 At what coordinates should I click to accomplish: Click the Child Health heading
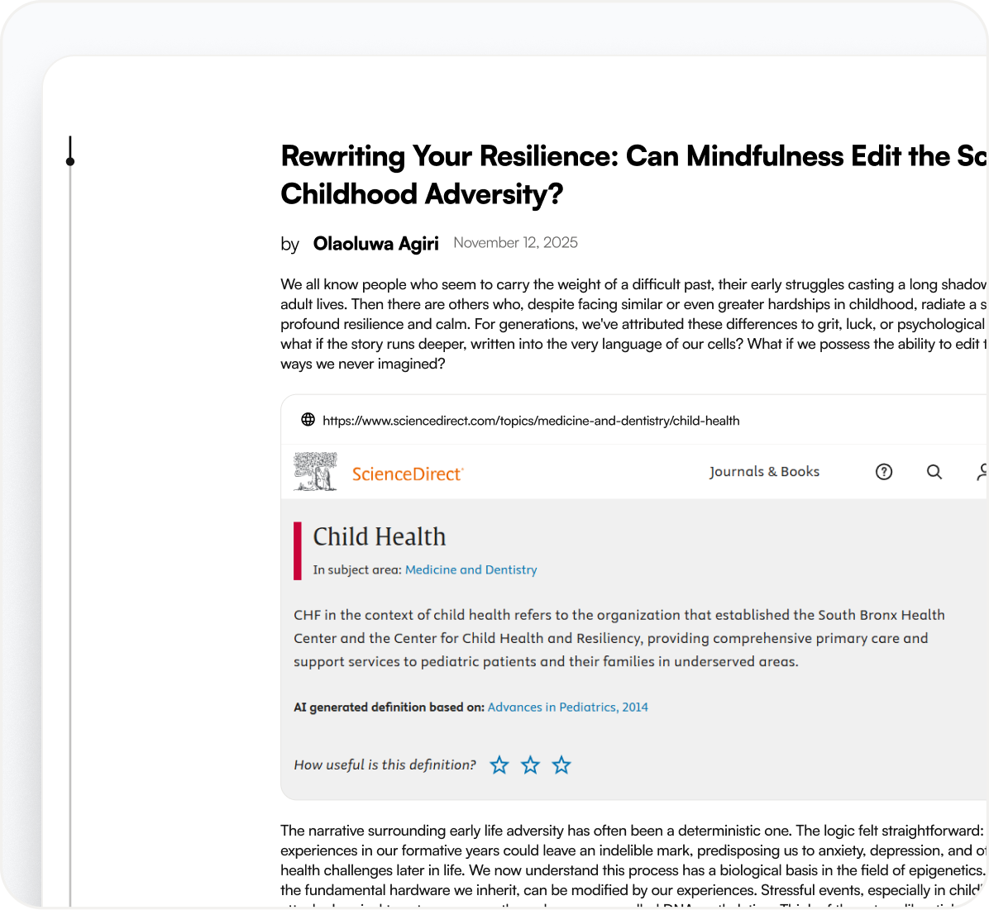[379, 536]
